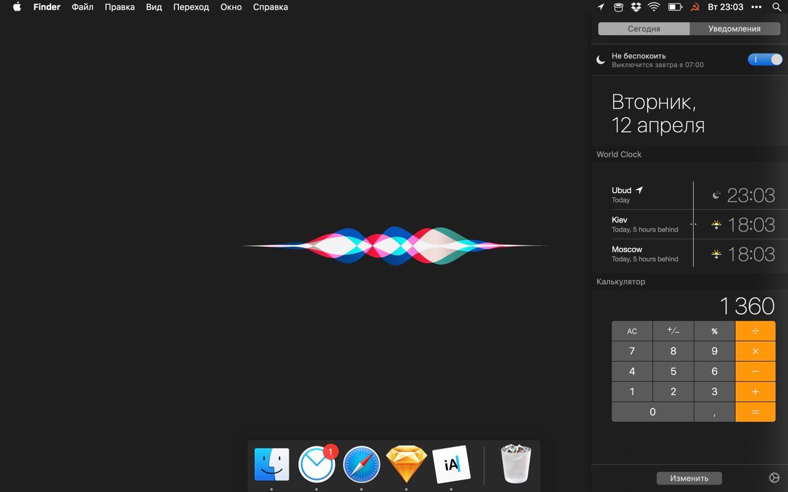The height and width of the screenshot is (492, 788).
Task: Click the Изменить button
Action: click(689, 478)
